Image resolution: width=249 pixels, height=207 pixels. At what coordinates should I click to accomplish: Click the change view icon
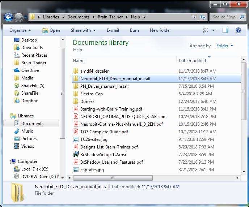click(x=206, y=30)
